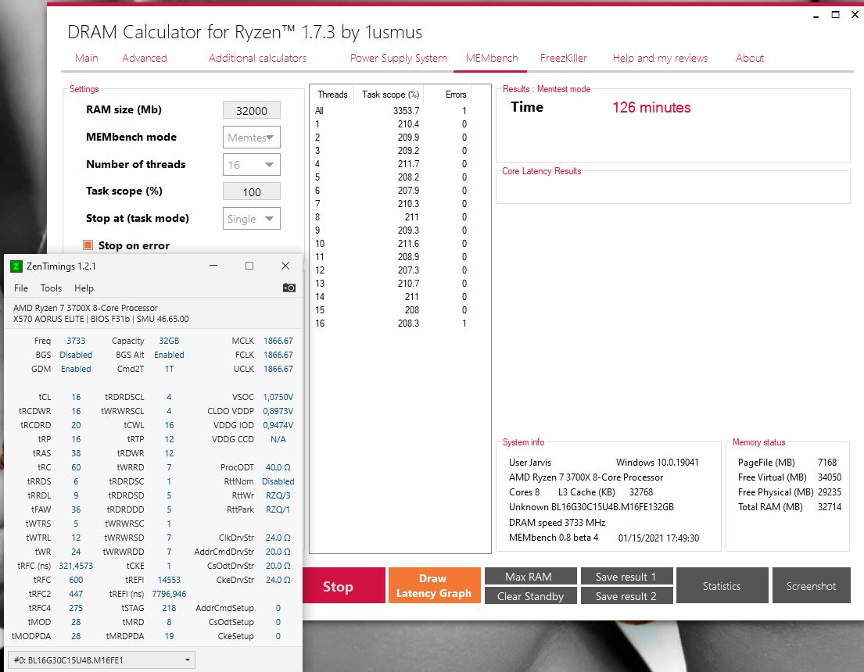Click the Threads column header

332,95
